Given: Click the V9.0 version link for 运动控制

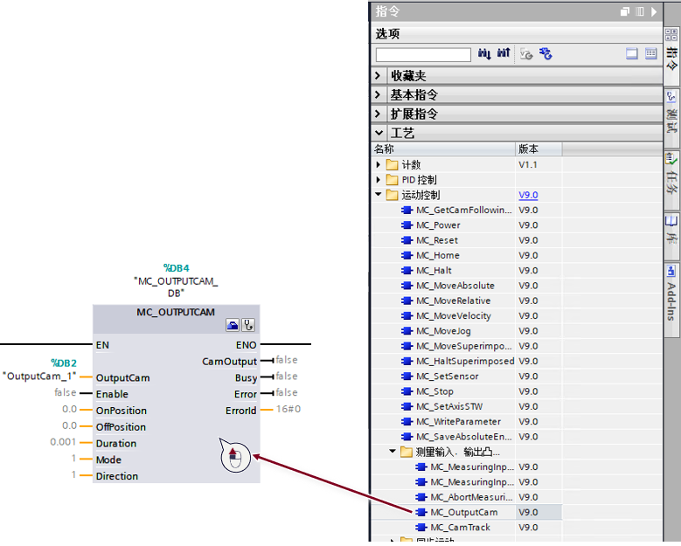Looking at the screenshot, I should click(x=528, y=196).
